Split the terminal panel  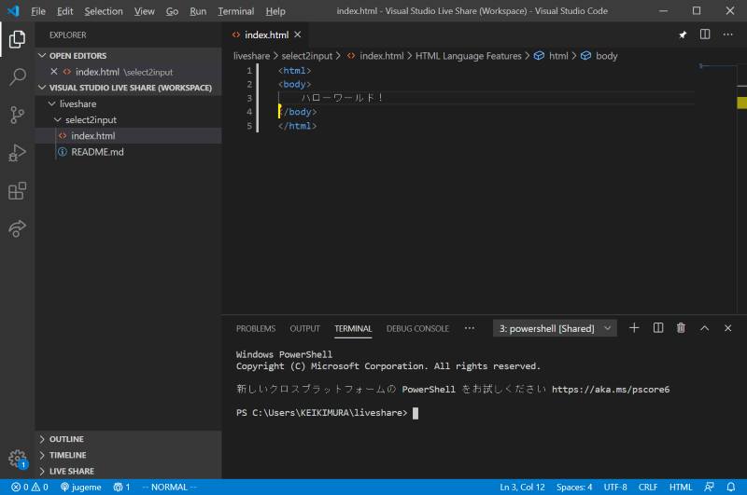coord(658,328)
